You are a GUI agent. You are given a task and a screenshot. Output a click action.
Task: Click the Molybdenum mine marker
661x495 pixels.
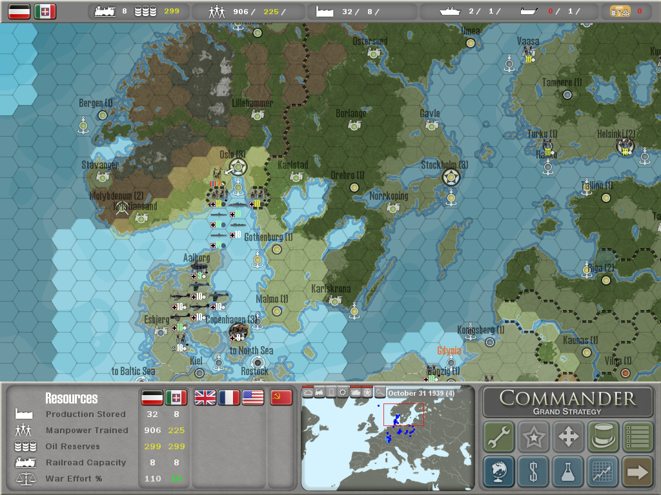tap(122, 208)
